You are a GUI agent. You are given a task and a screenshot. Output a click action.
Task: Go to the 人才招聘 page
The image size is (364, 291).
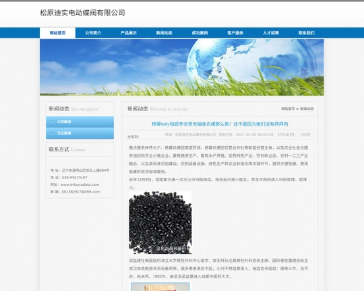(271, 33)
